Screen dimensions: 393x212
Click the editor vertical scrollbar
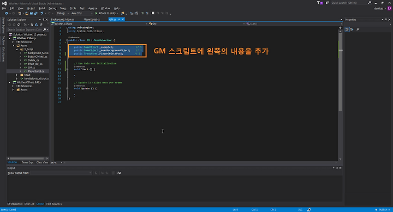point(340,95)
